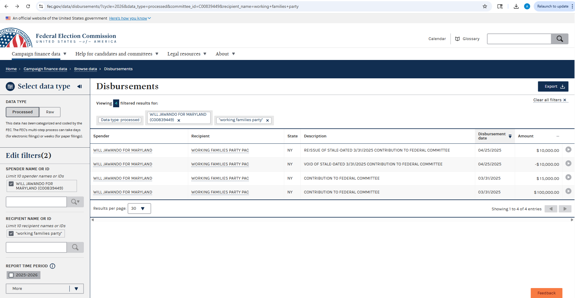575x298 pixels.
Task: Open the Legal resources menu
Action: coord(187,54)
